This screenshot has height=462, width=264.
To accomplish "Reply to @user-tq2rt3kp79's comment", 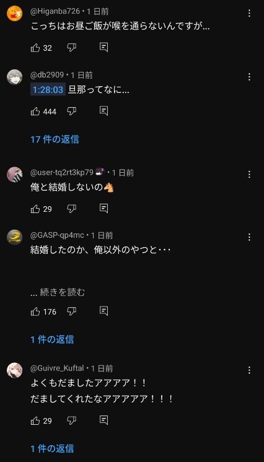I will pyautogui.click(x=103, y=208).
